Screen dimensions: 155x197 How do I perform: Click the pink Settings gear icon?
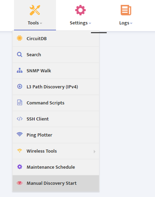(x=80, y=10)
